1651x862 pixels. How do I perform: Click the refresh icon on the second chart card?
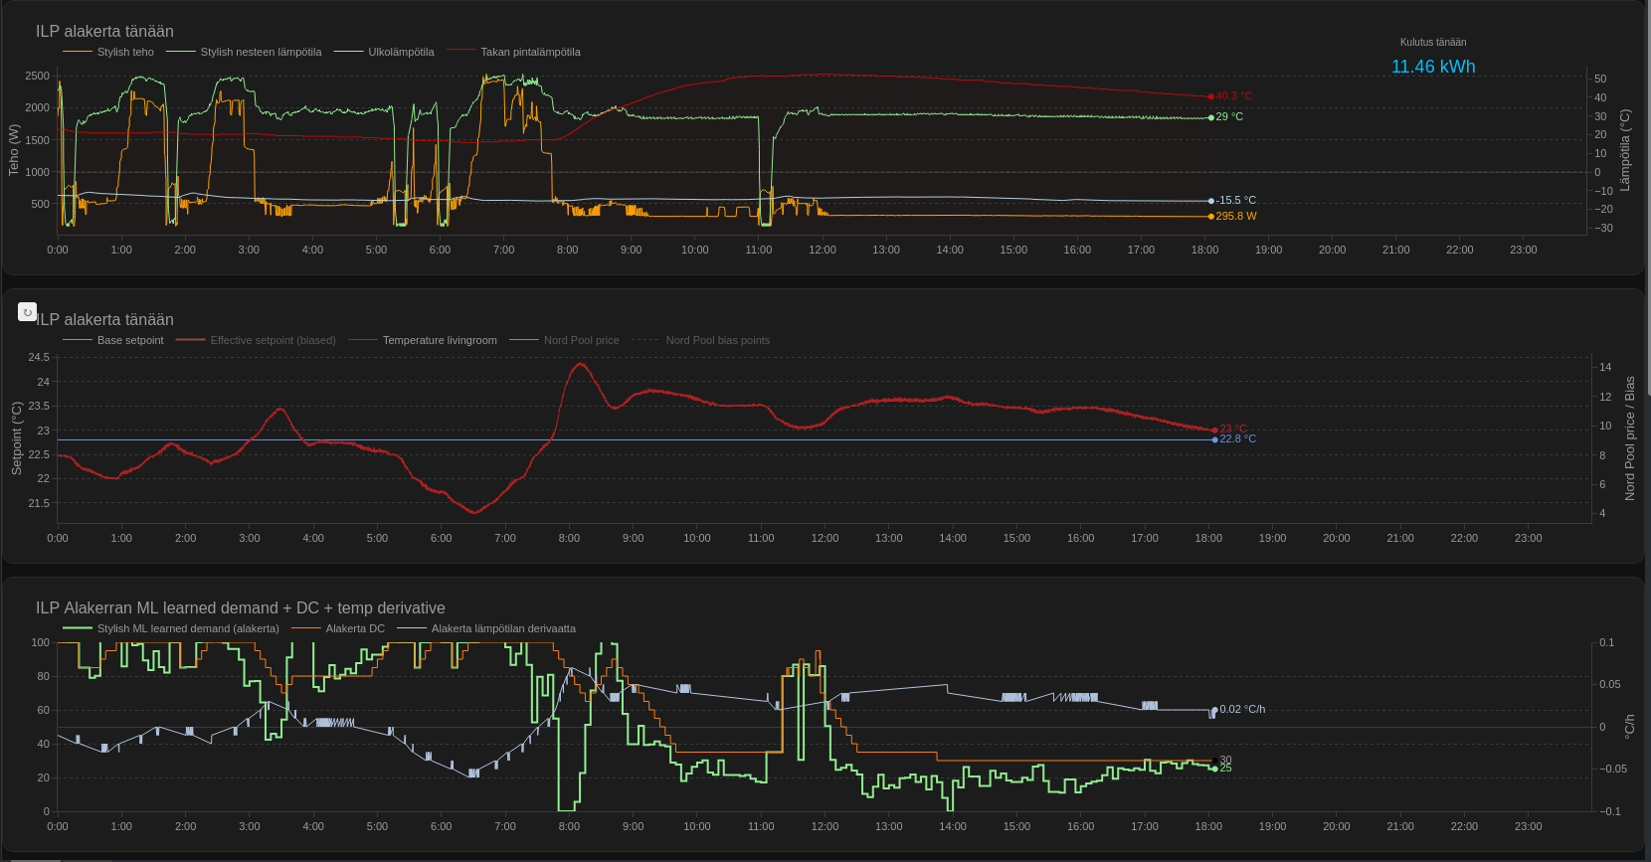tap(28, 312)
